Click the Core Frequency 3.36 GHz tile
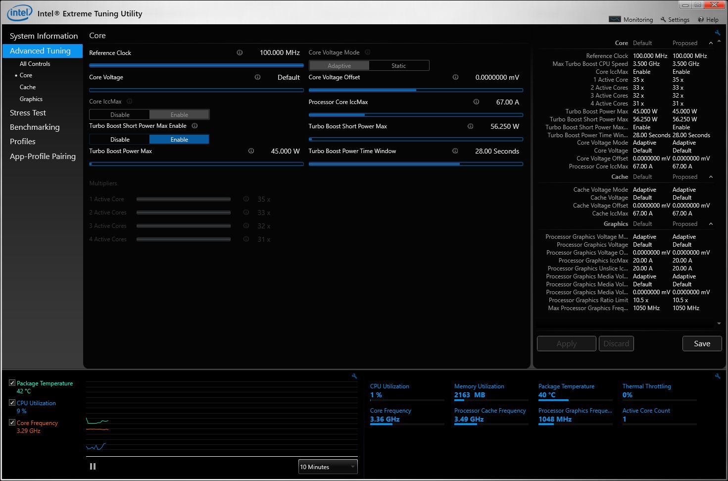 click(407, 416)
